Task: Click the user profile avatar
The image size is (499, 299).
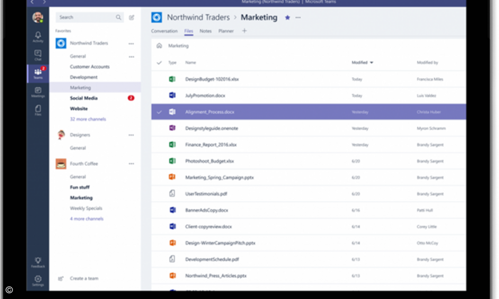Action: pyautogui.click(x=38, y=17)
